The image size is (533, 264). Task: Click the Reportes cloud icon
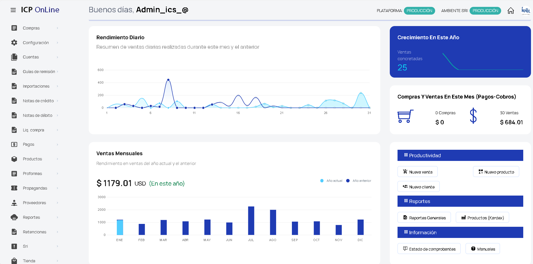14,217
